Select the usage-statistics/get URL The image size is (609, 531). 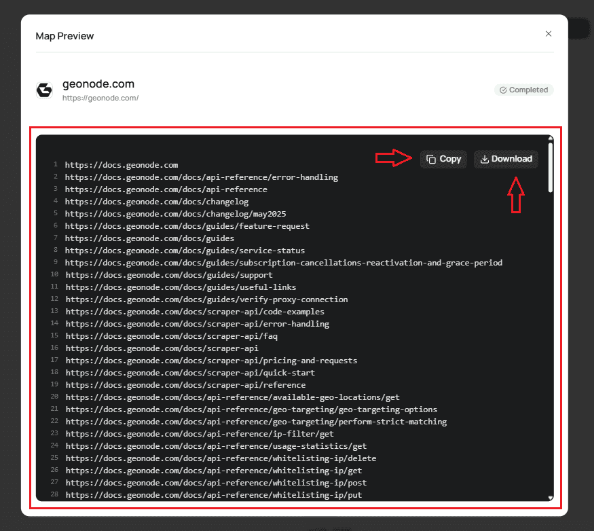point(216,446)
